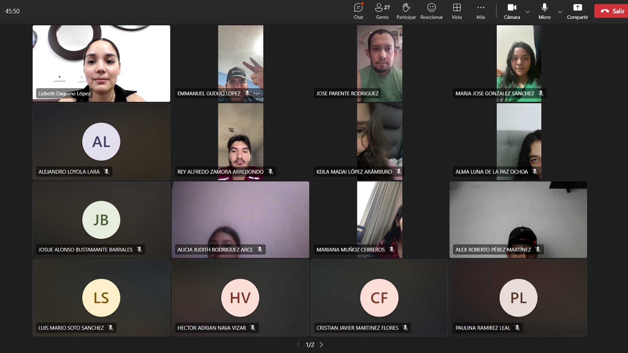Raise hand with Participar button

pyautogui.click(x=406, y=11)
